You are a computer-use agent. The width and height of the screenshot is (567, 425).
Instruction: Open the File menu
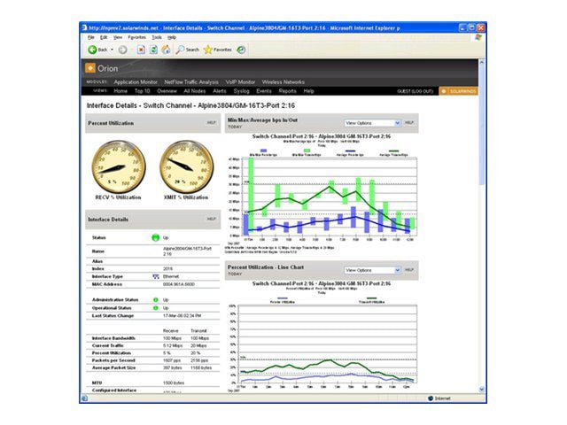click(x=90, y=37)
